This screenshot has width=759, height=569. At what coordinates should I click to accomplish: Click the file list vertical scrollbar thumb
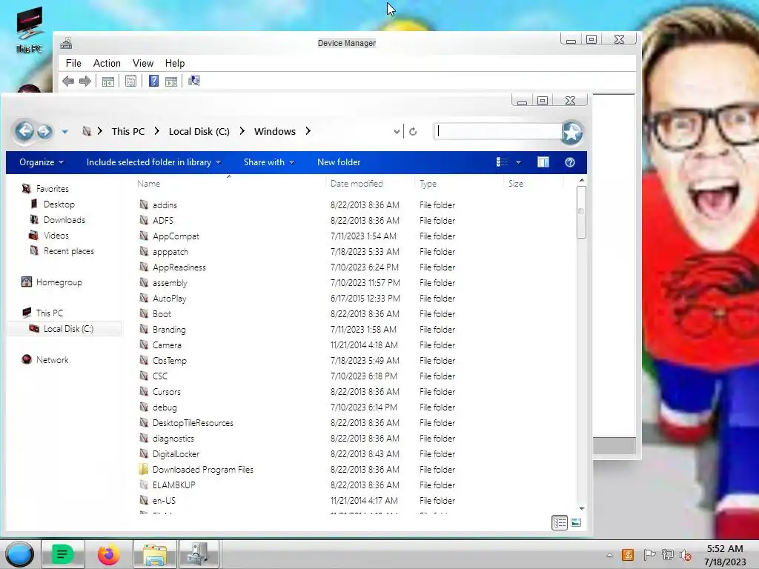coord(581,212)
